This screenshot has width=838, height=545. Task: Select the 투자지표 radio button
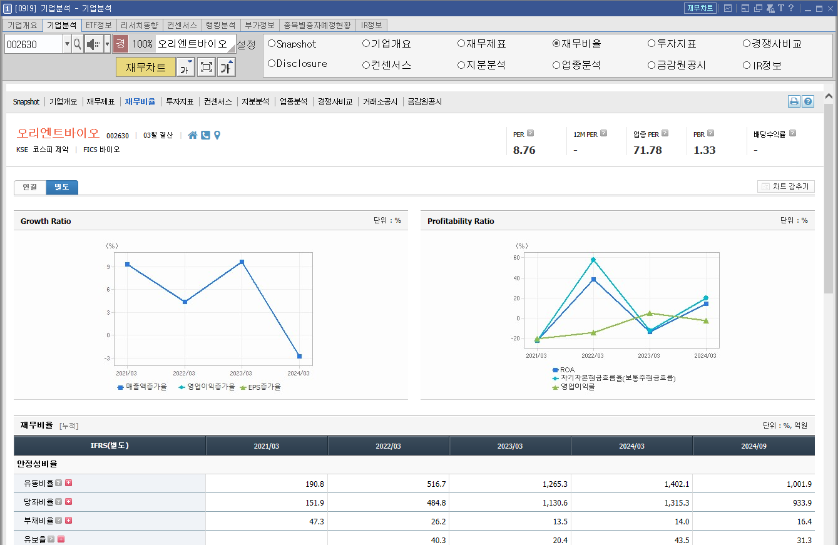point(651,44)
